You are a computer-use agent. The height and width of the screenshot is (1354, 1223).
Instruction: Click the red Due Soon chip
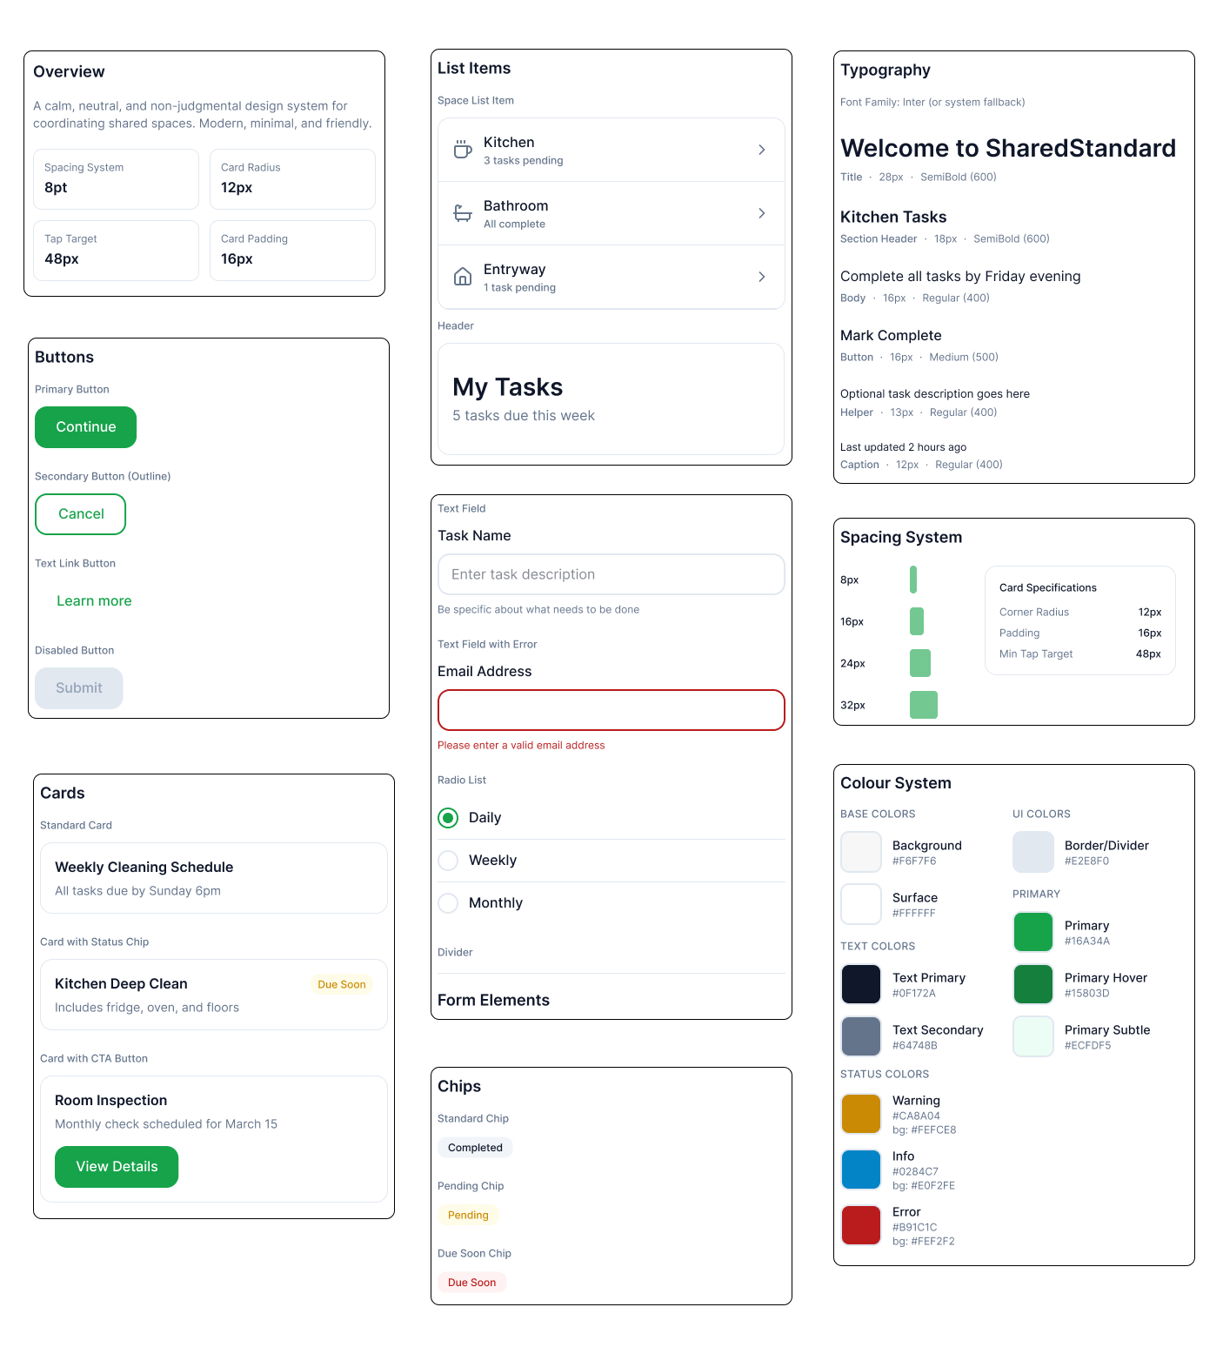point(471,1283)
